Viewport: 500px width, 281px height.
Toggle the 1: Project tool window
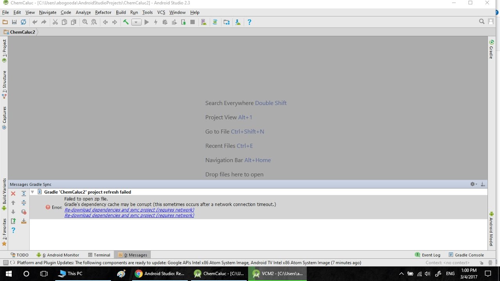coord(4,51)
